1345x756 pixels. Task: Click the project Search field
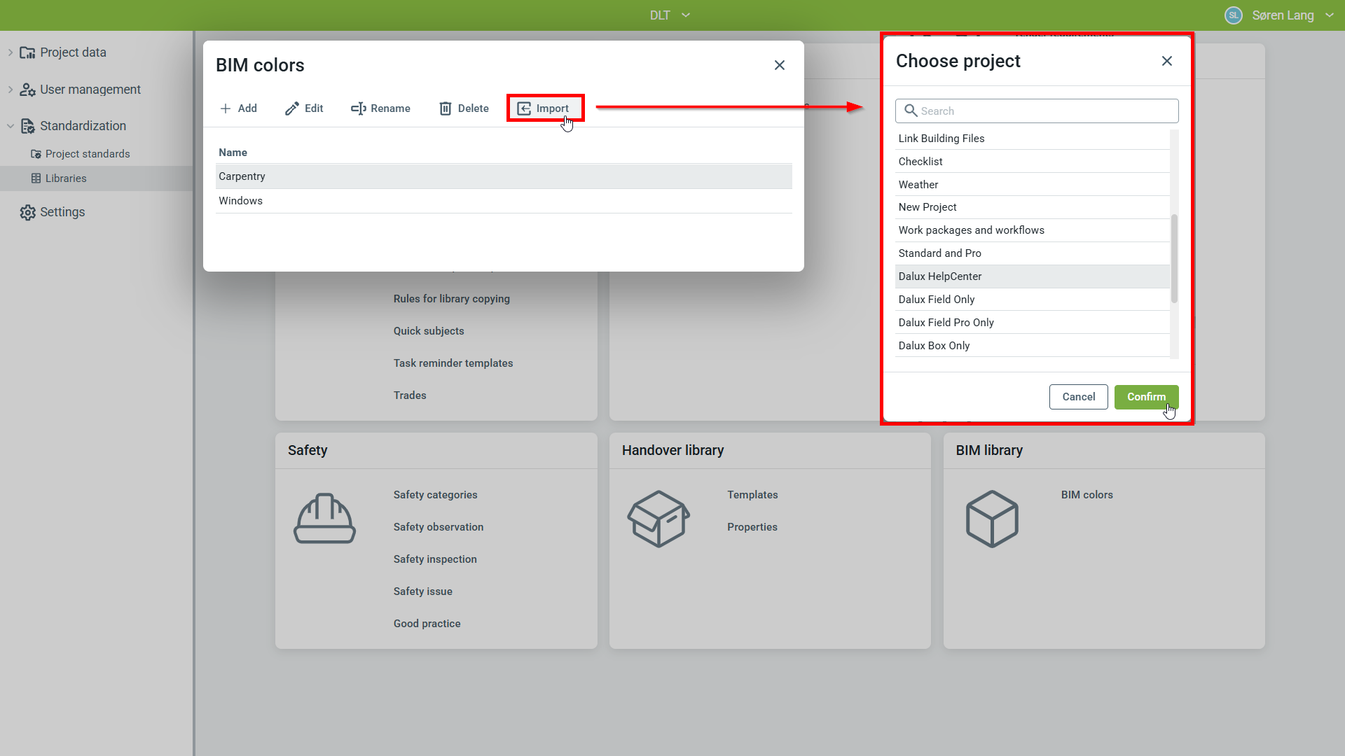pos(1044,111)
